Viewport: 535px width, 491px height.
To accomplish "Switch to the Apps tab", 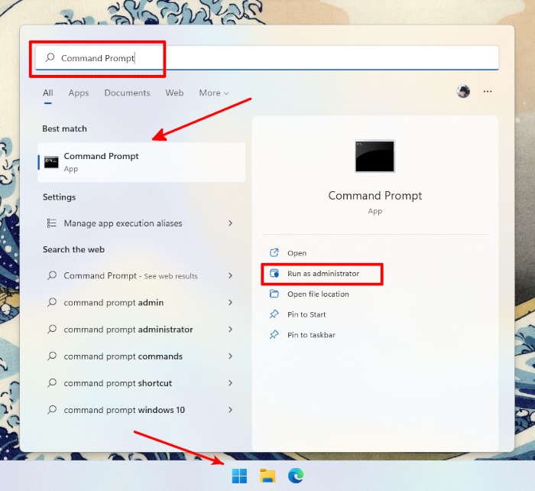I will pyautogui.click(x=79, y=93).
